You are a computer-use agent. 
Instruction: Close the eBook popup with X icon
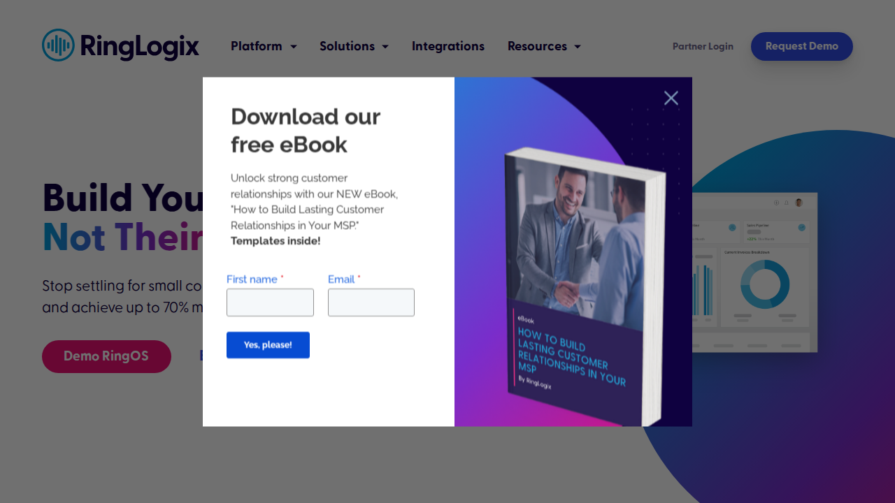click(671, 99)
